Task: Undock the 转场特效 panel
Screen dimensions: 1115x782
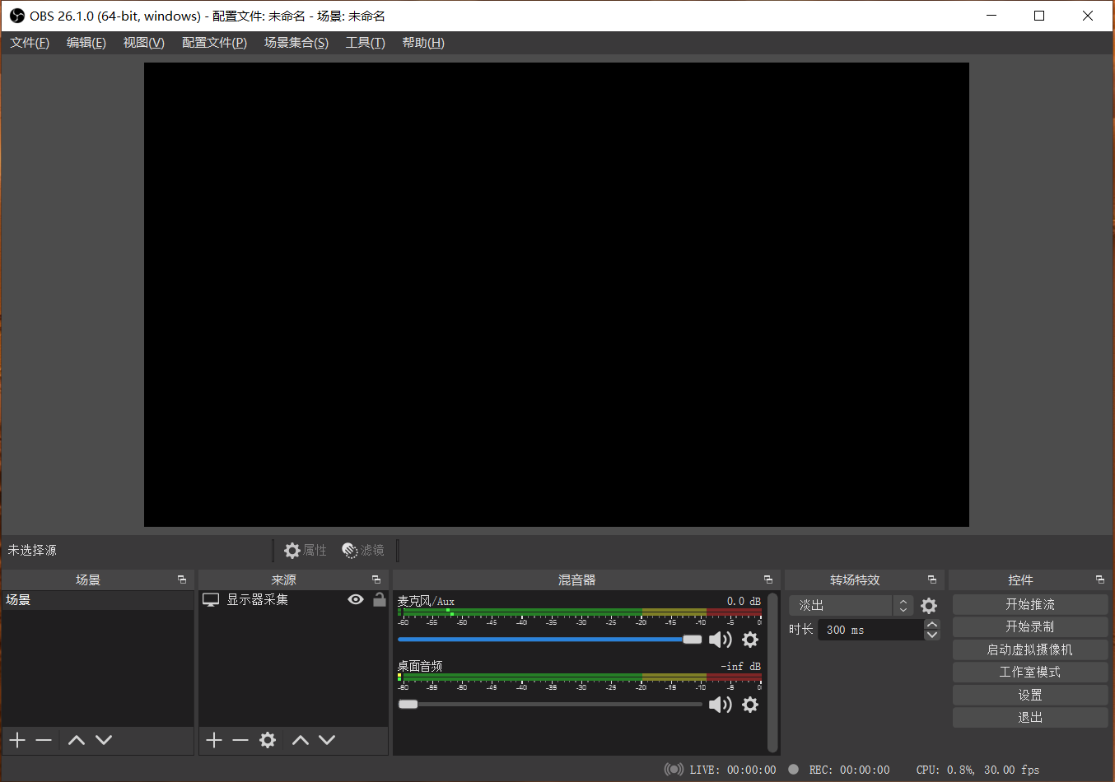Action: 932,580
